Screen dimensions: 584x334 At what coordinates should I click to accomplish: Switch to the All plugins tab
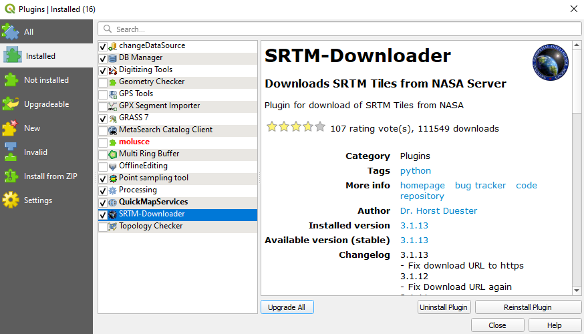pos(46,32)
